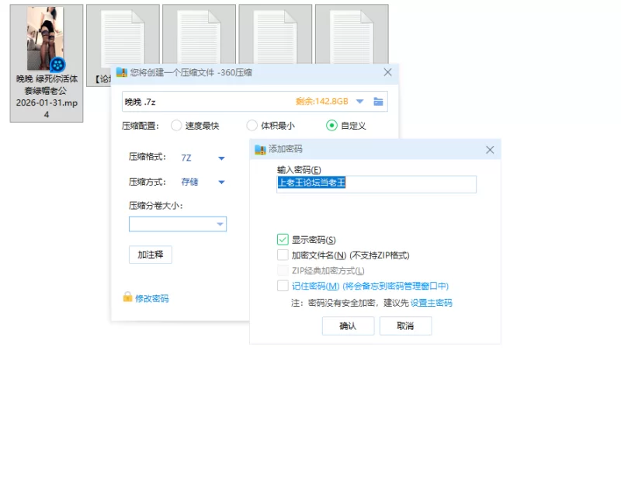Click the 加注释 button
Screen dimensions: 621x497
click(151, 255)
